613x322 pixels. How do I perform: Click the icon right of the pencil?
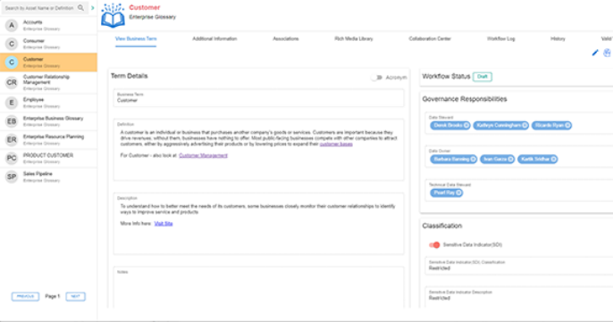[x=607, y=53]
